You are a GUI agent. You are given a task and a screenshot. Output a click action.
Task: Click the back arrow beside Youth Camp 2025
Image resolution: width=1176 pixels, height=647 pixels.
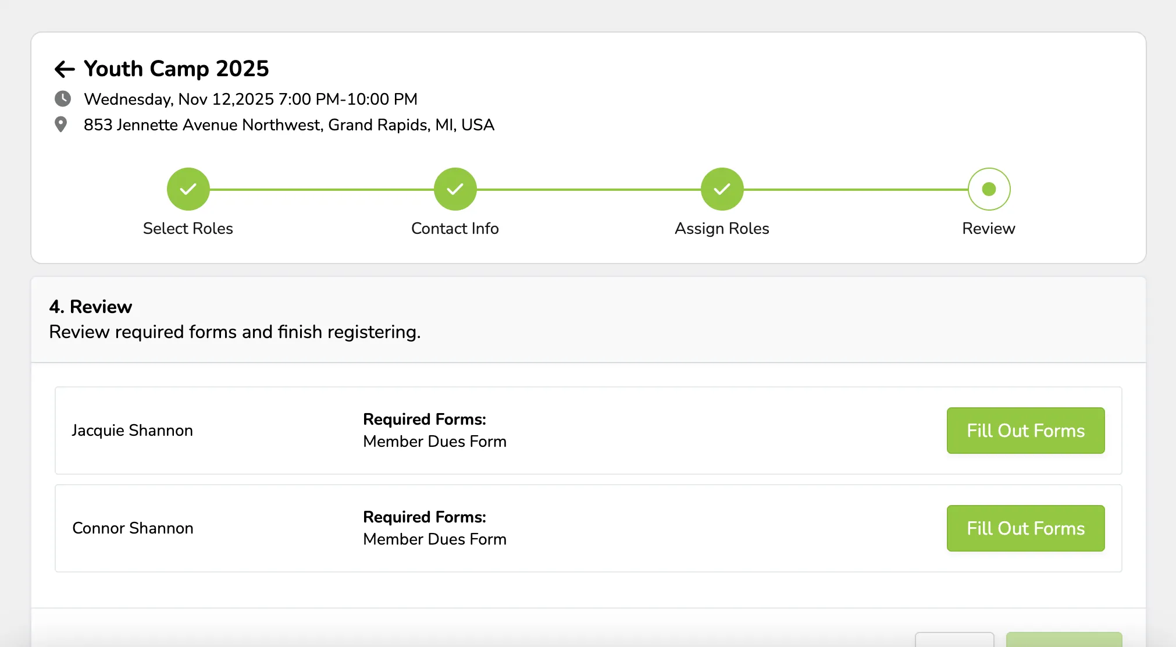pos(65,69)
